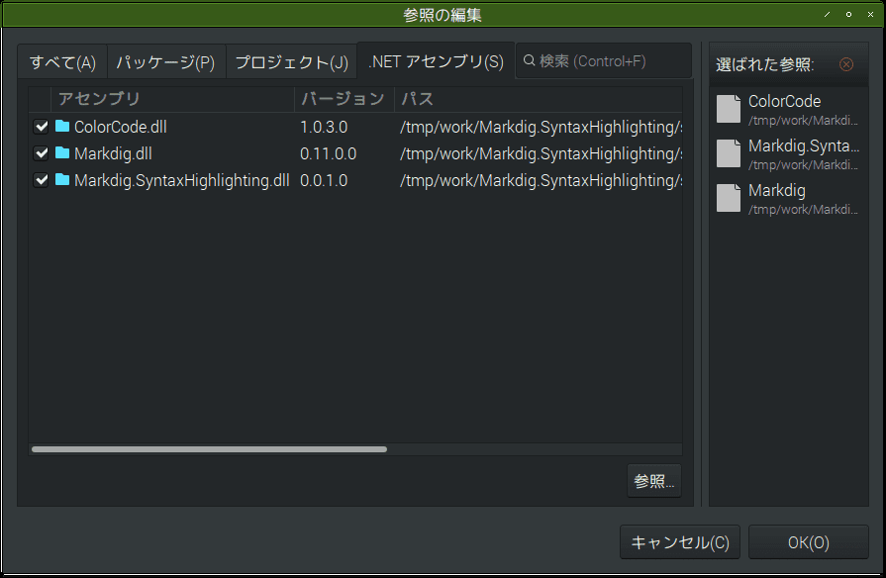Viewport: 886px width, 578px height.
Task: Clear selected references with the red circle-x icon
Action: (845, 64)
